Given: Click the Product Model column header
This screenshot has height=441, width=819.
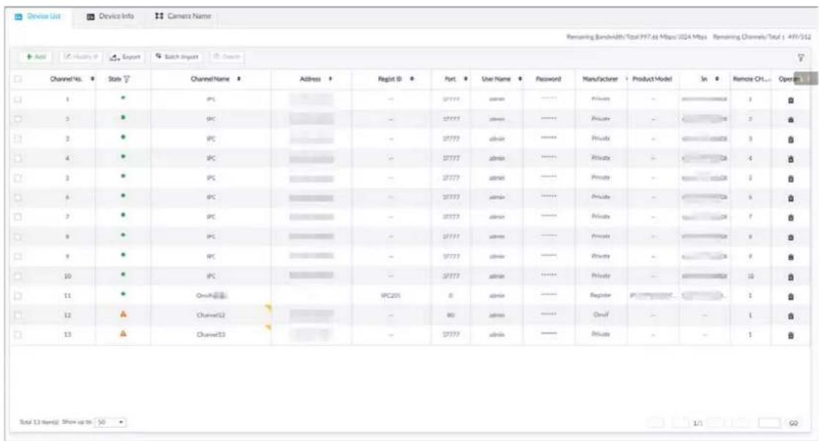Looking at the screenshot, I should tap(652, 79).
